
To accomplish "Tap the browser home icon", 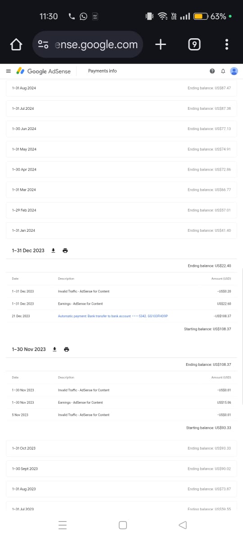I will point(16,45).
